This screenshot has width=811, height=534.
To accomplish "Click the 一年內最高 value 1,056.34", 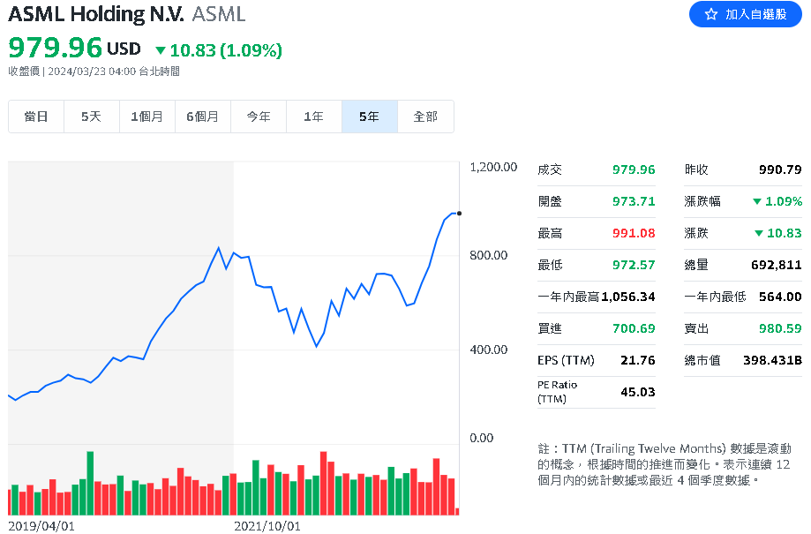I will 628,297.
